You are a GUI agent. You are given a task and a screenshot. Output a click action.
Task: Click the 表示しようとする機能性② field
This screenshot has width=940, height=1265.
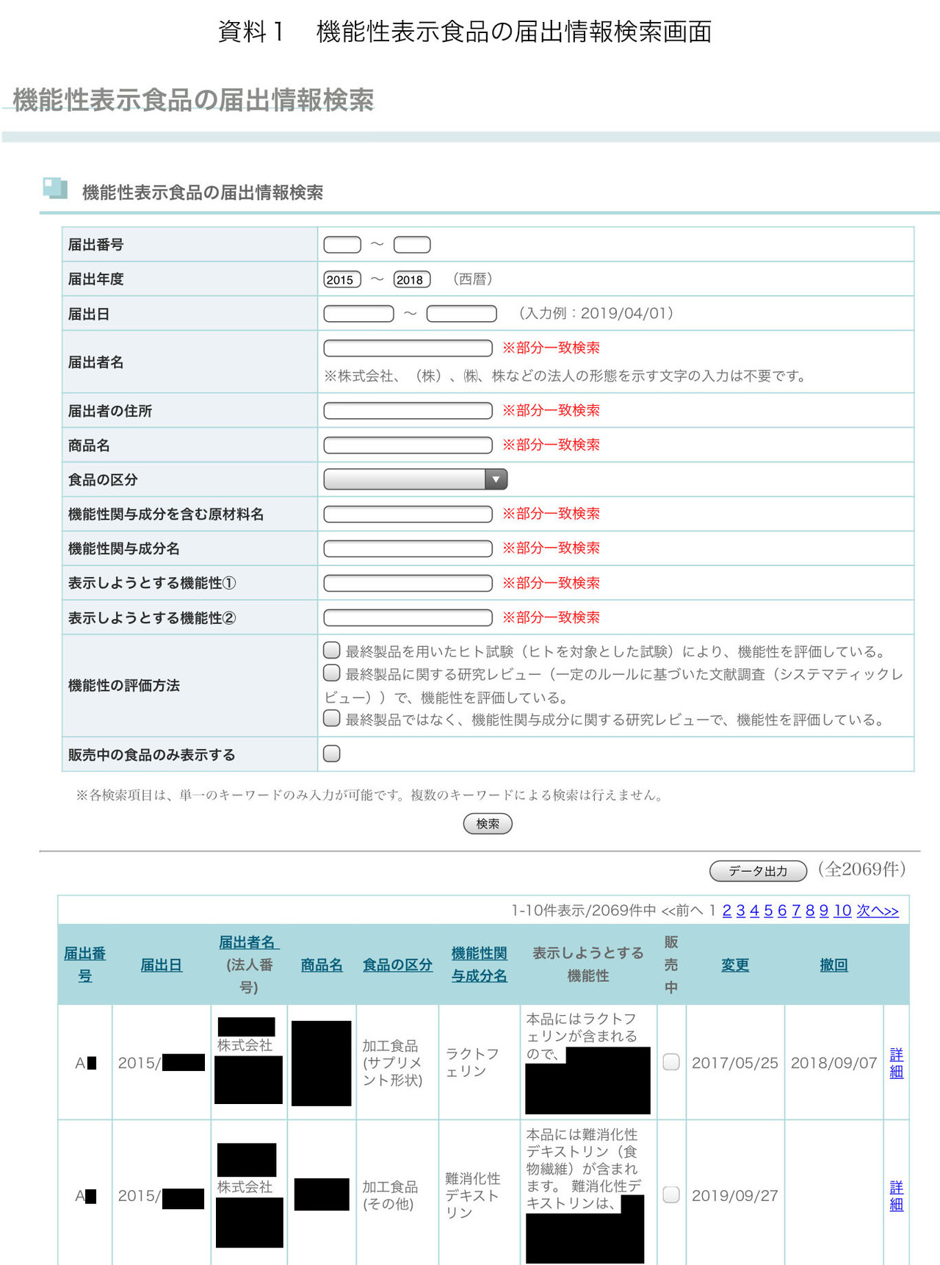408,617
